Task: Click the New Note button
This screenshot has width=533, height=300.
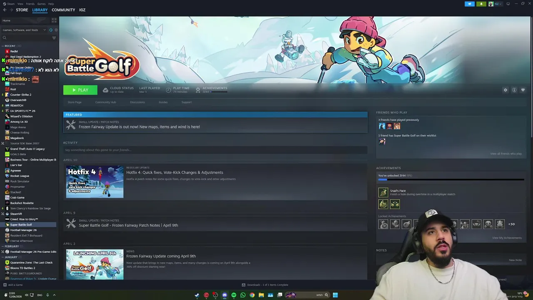Action: pos(515,260)
